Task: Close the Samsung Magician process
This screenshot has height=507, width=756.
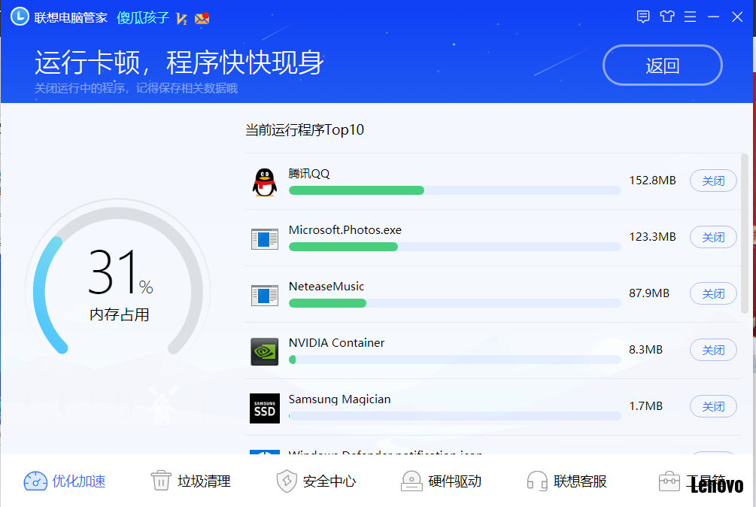Action: (712, 406)
